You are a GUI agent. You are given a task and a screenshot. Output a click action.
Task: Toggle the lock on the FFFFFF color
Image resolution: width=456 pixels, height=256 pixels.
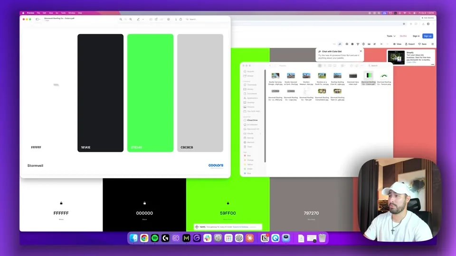coord(61,203)
